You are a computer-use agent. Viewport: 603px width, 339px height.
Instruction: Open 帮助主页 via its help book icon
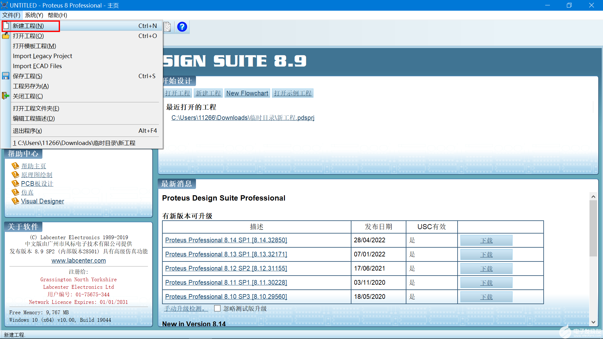point(15,166)
